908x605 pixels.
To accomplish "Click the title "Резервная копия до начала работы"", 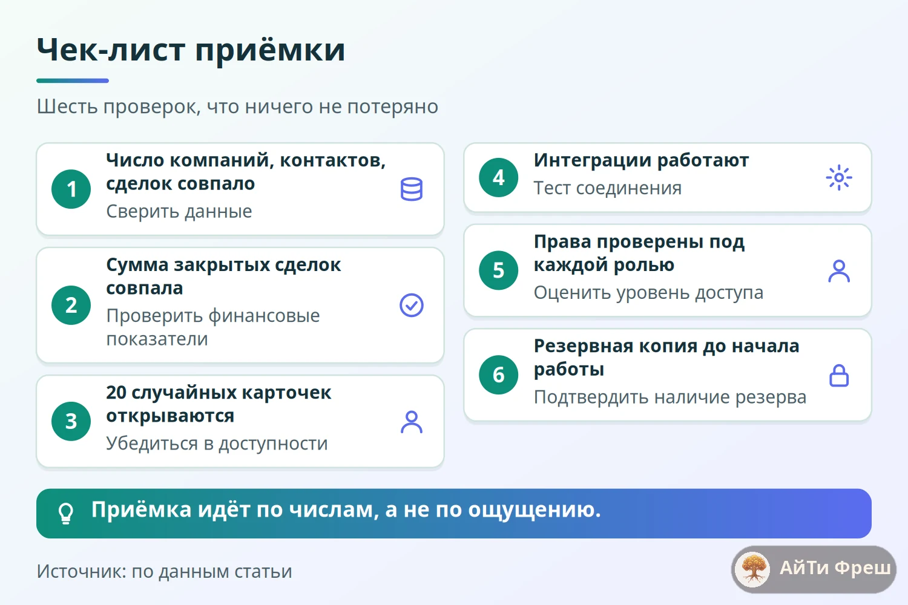I will point(666,358).
